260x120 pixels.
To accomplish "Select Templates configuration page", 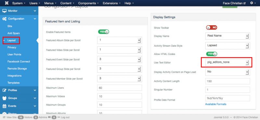I will [x=13, y=83].
